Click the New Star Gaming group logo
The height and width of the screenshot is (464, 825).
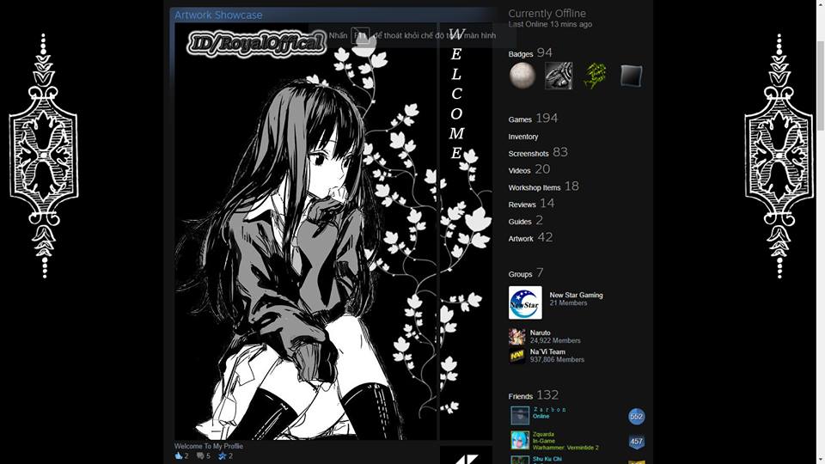pyautogui.click(x=525, y=302)
